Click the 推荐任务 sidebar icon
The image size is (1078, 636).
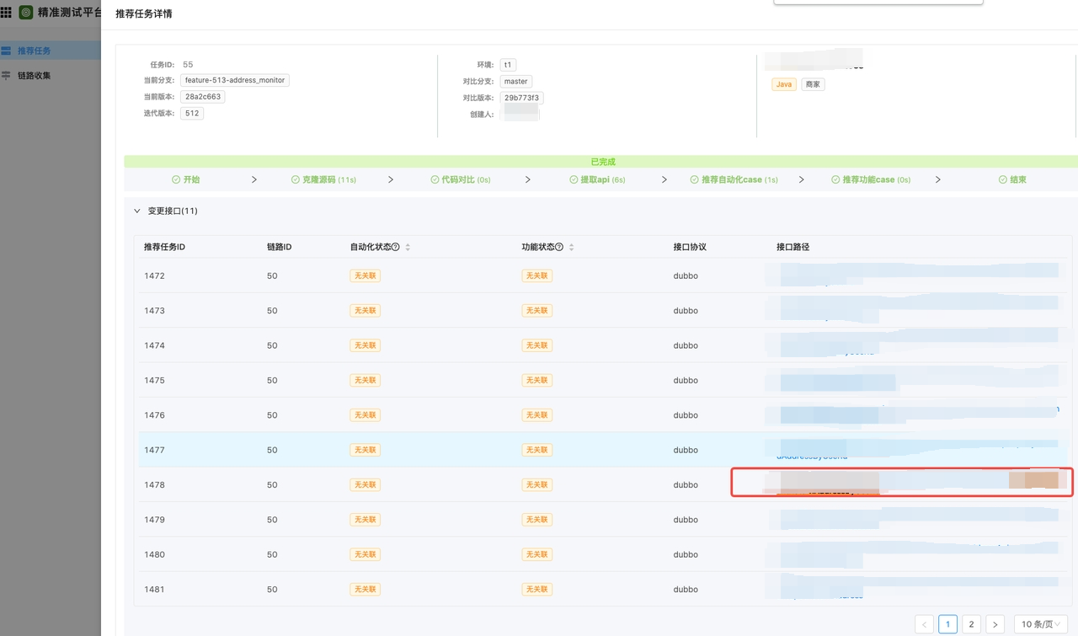(6, 51)
